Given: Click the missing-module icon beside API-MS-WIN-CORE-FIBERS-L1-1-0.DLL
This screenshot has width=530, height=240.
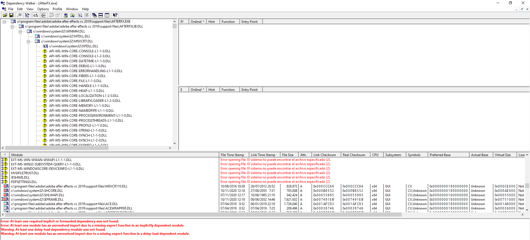Looking at the screenshot, I should 45,76.
